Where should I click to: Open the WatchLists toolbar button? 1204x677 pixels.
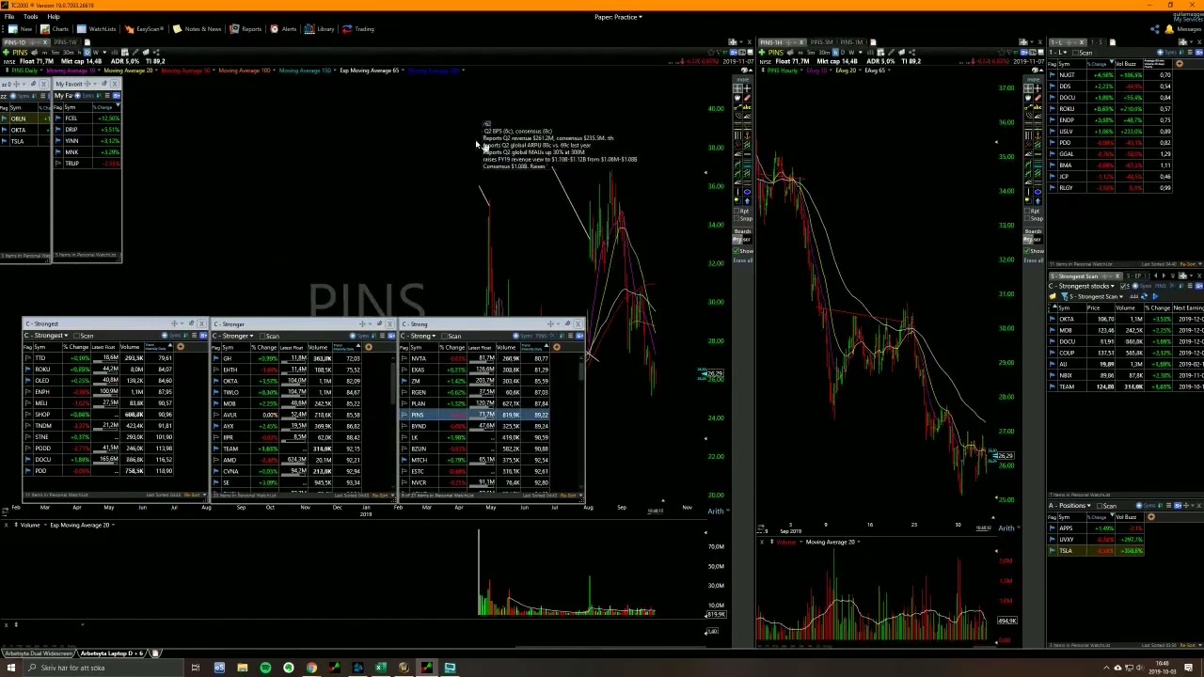(97, 29)
